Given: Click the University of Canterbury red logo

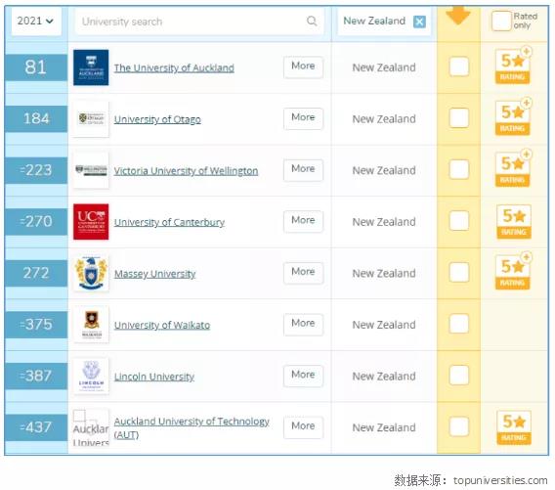Looking at the screenshot, I should (x=91, y=222).
